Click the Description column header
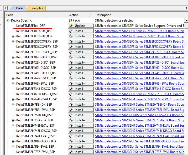The image size is (188, 155). coord(141,15)
